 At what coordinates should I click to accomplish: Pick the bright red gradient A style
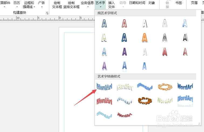[165, 52]
